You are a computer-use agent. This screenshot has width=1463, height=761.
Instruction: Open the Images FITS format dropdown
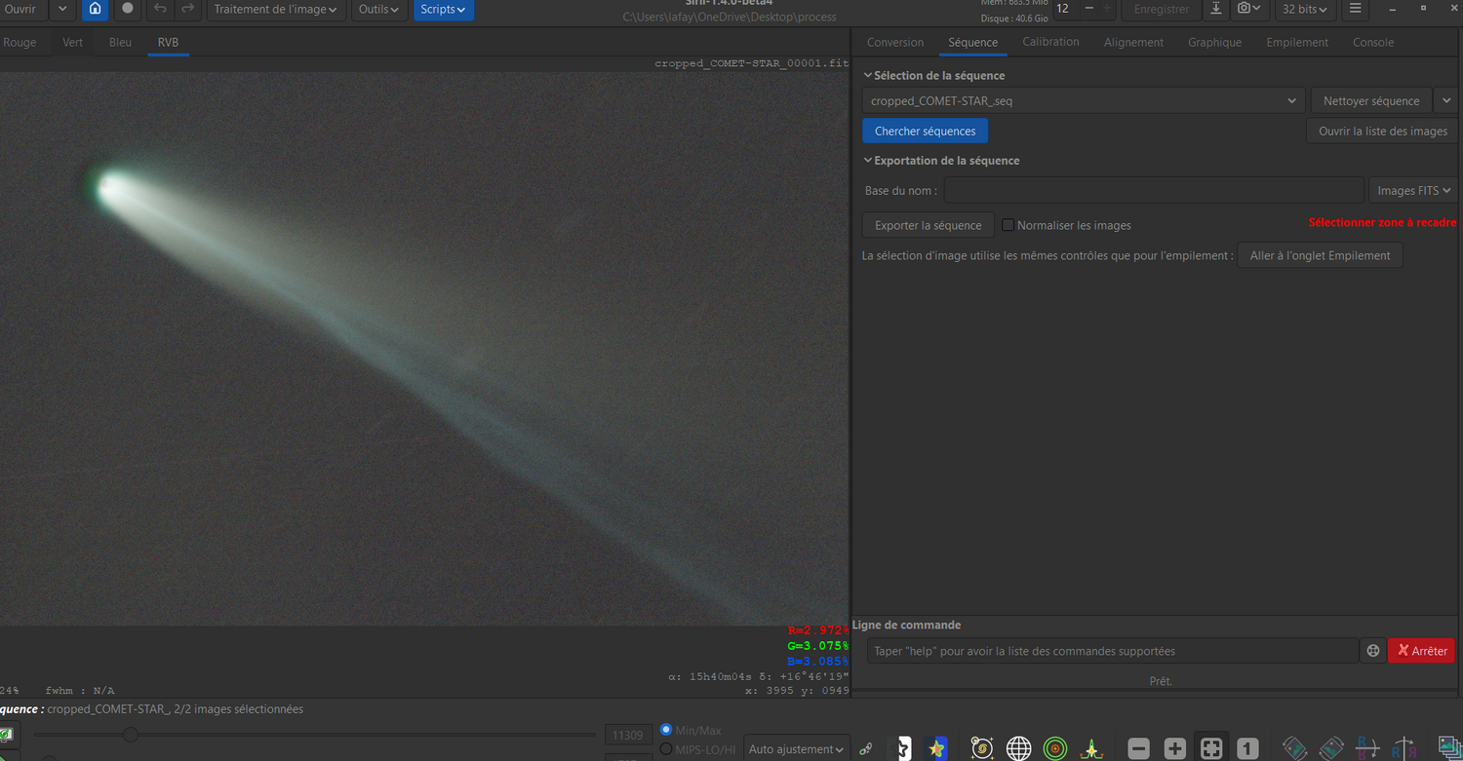point(1413,191)
